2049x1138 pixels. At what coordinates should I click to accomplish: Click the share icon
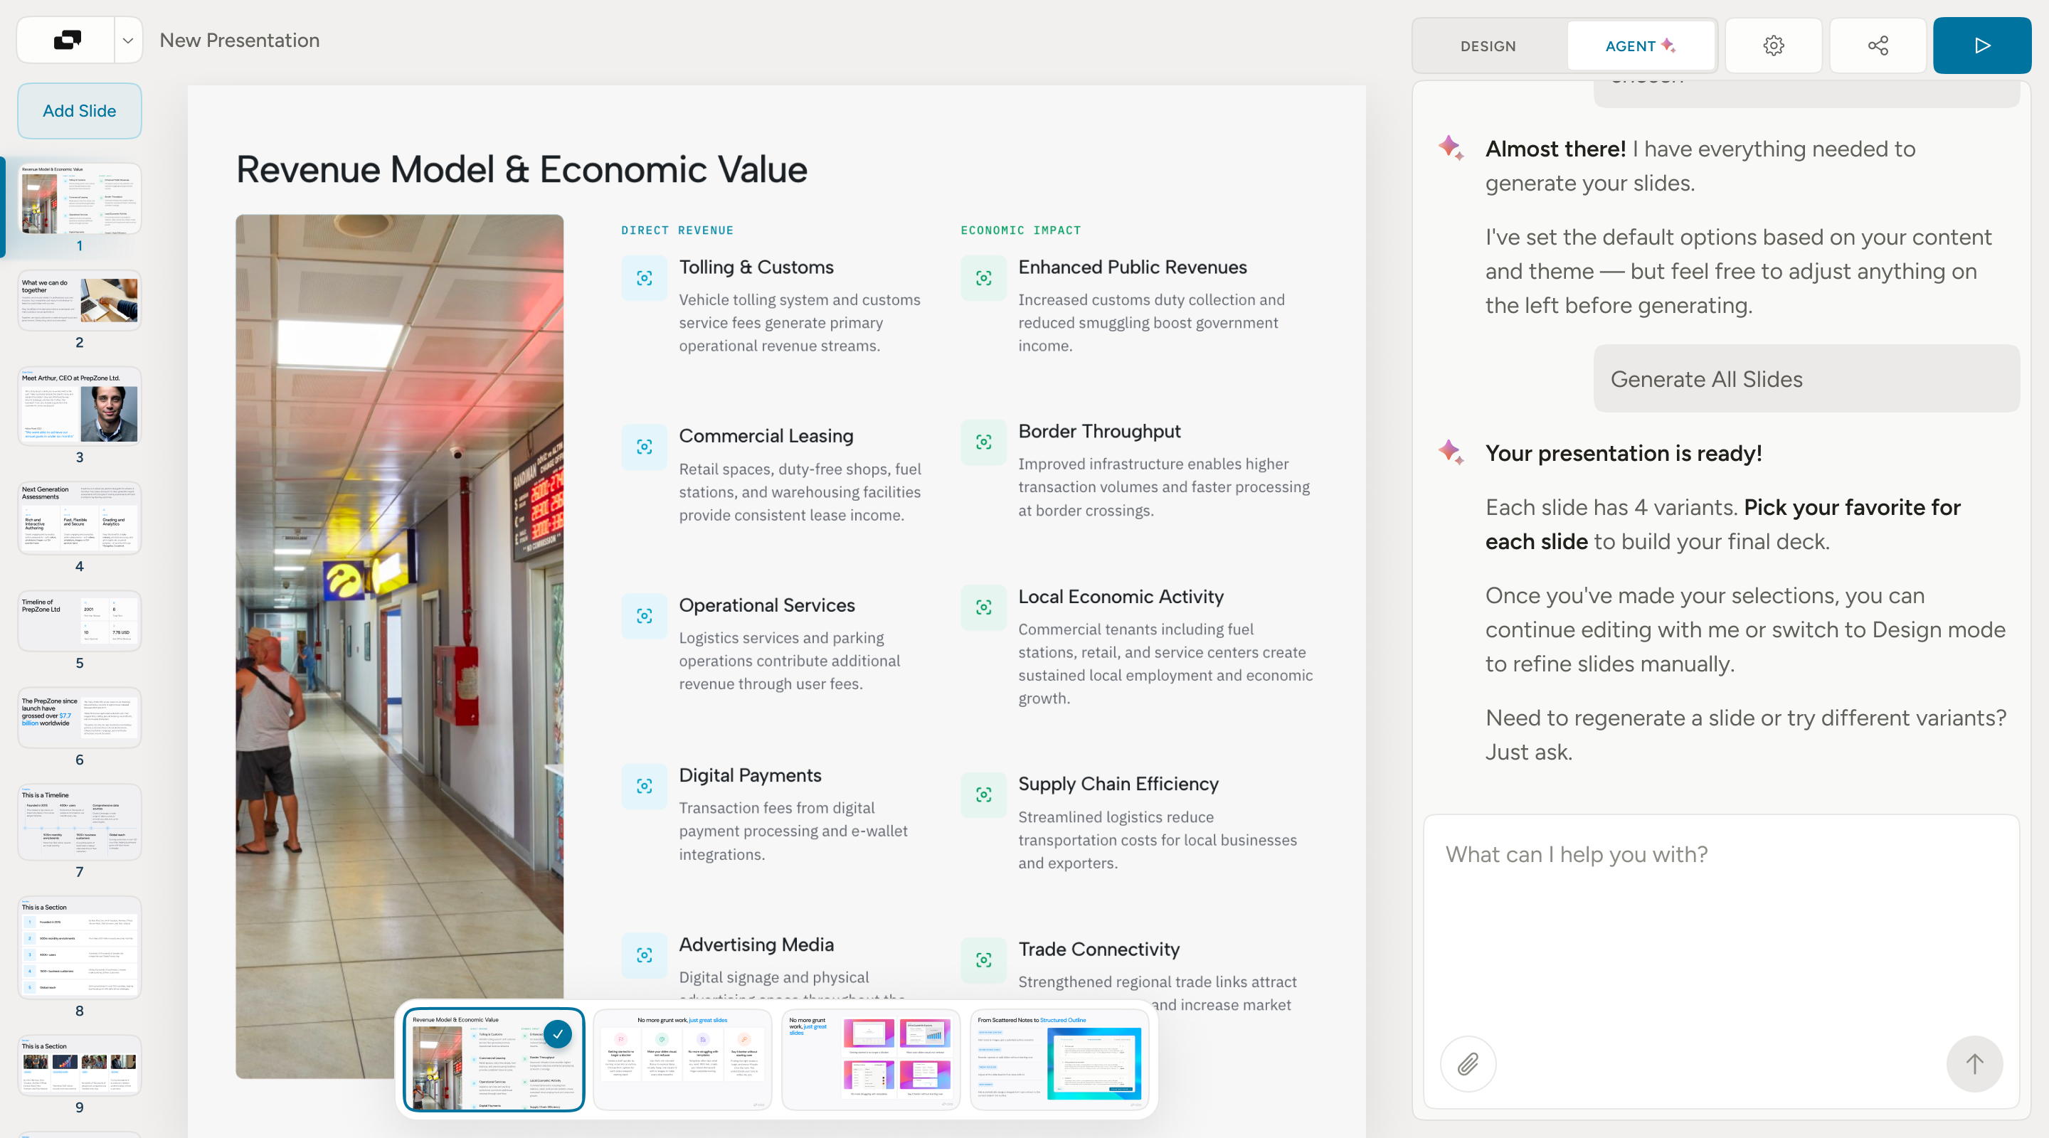click(1878, 46)
